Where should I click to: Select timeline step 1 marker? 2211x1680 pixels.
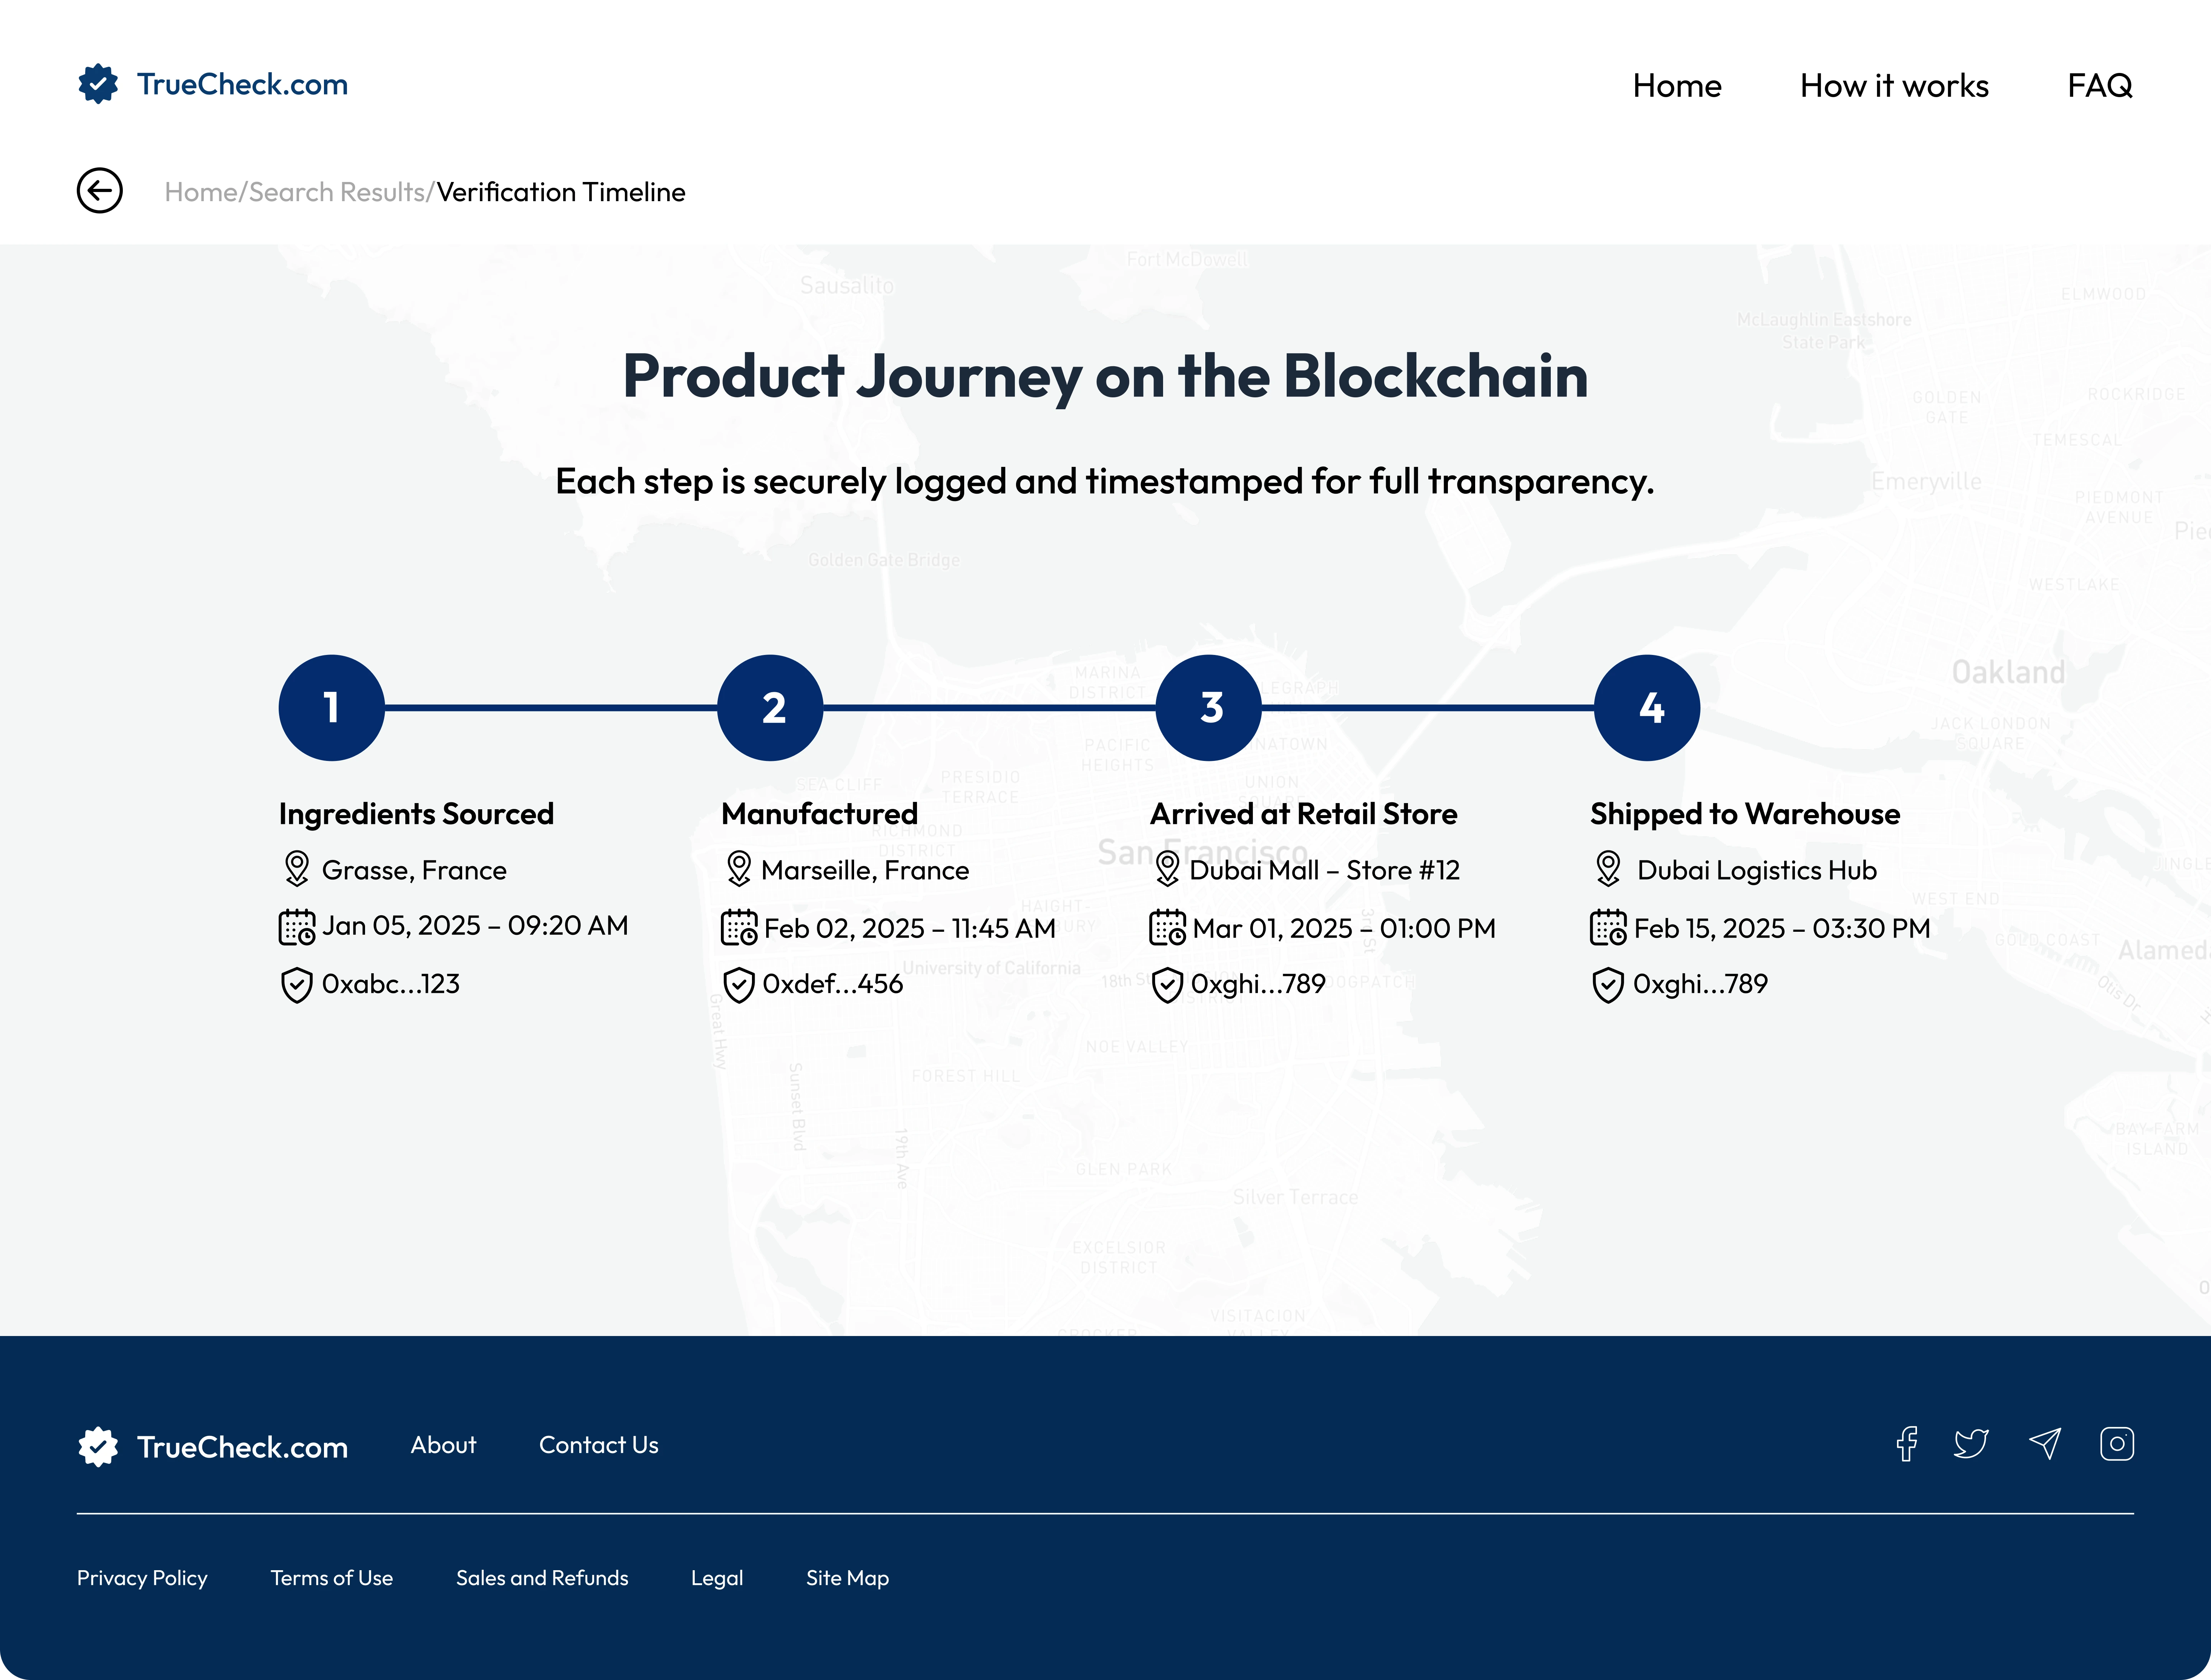pos(331,708)
